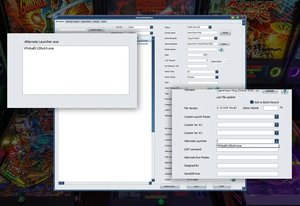Open the Custom Var #2 dropdown arrow
300x206 pixels.
(277, 125)
